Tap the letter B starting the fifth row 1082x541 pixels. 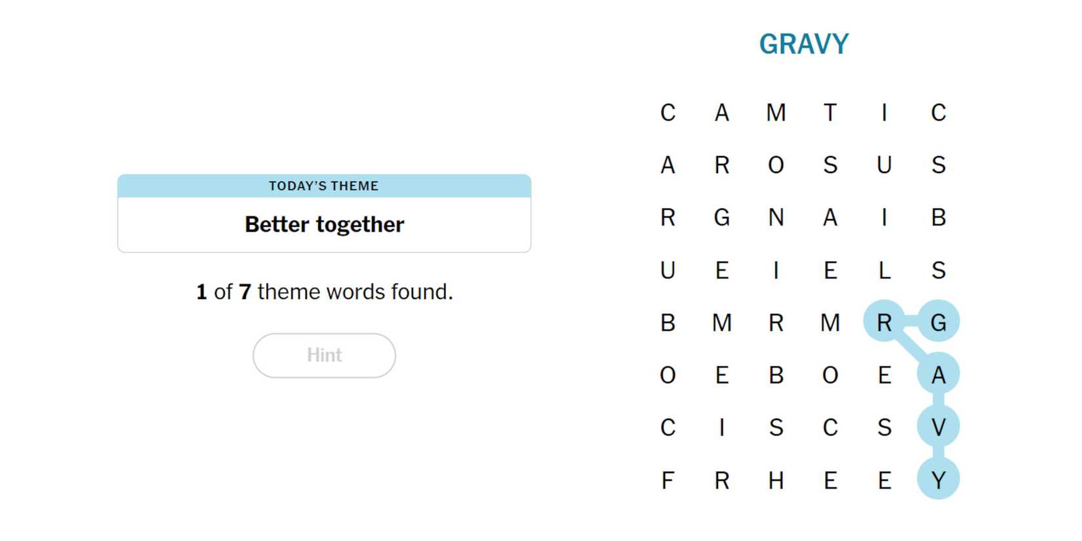668,323
